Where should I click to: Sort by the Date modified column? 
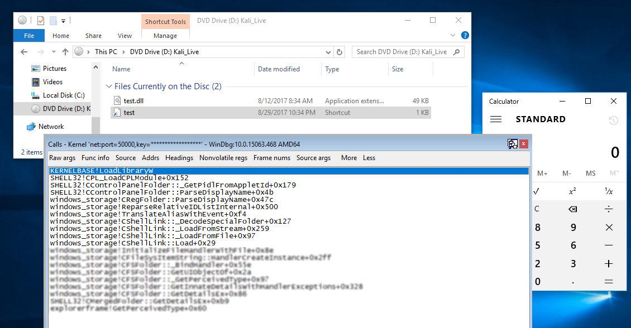[279, 69]
